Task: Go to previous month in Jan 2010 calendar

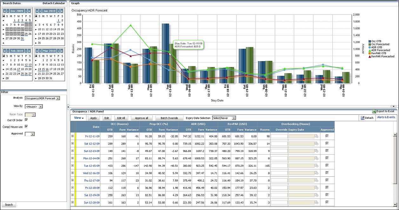Action: coord(40,11)
